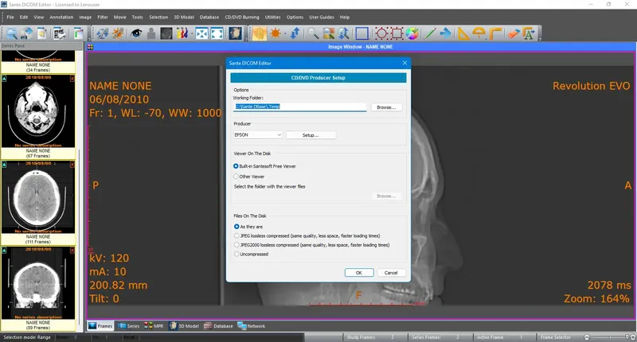Click Browse next to Working Folder
The height and width of the screenshot is (342, 637).
pos(386,107)
